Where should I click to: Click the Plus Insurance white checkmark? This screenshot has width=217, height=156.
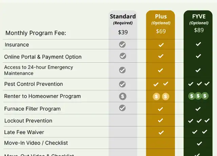click(x=161, y=45)
